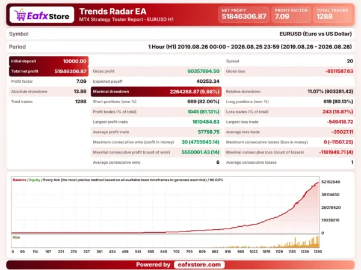Click the Loss trades 243 (18.87%) value
The image size is (361, 270).
click(x=338, y=112)
